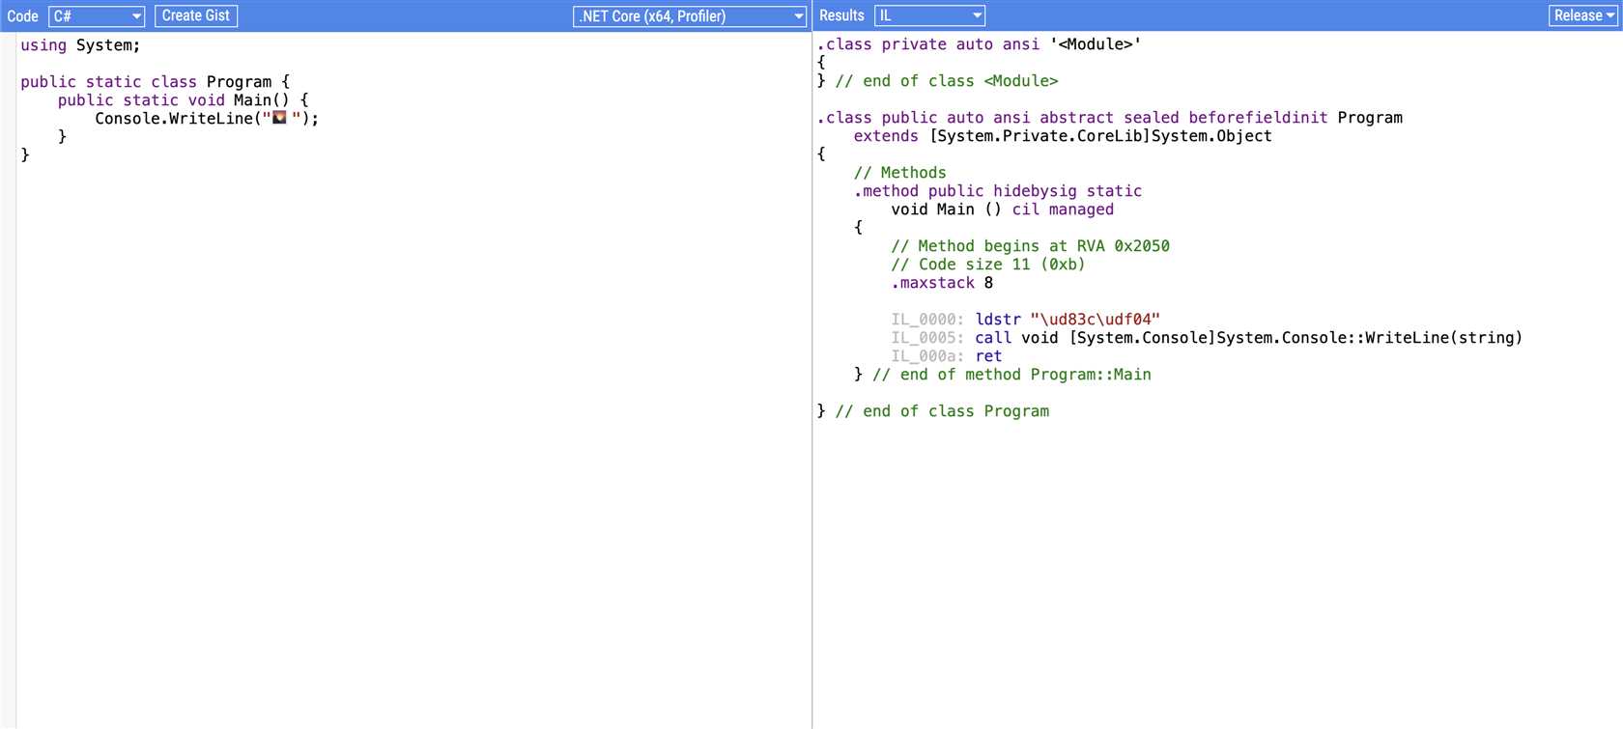Click '// end of class Program' comment
This screenshot has width=1623, height=729.
click(x=942, y=411)
